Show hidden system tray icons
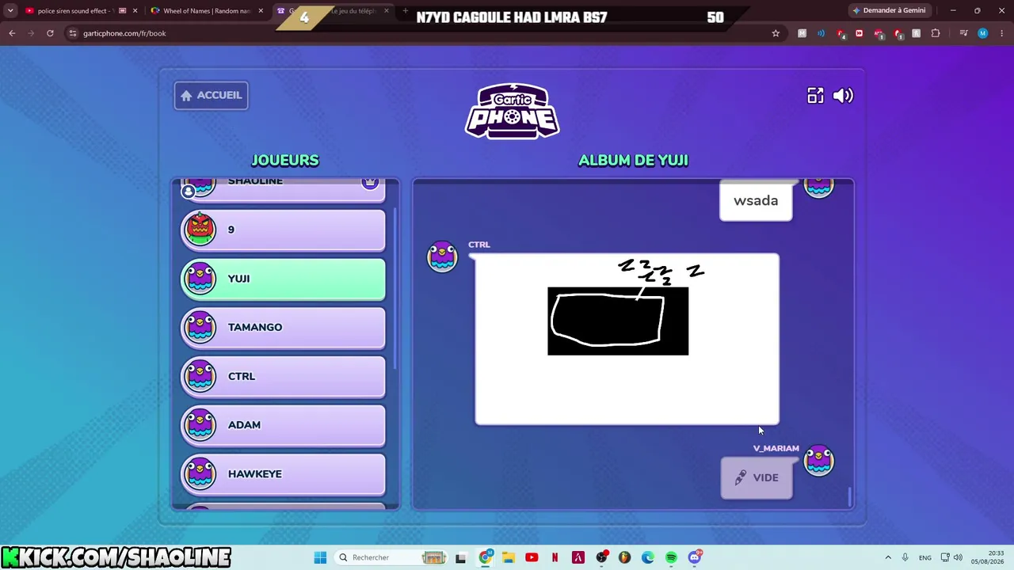Viewport: 1014px width, 570px height. (x=888, y=557)
